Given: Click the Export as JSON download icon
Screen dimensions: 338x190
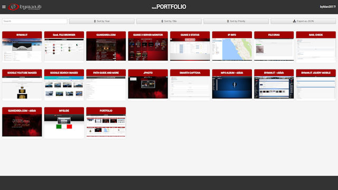Looking at the screenshot, I should pyautogui.click(x=294, y=21).
